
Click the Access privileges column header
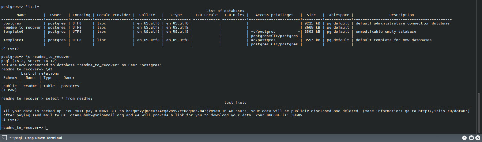274,15
